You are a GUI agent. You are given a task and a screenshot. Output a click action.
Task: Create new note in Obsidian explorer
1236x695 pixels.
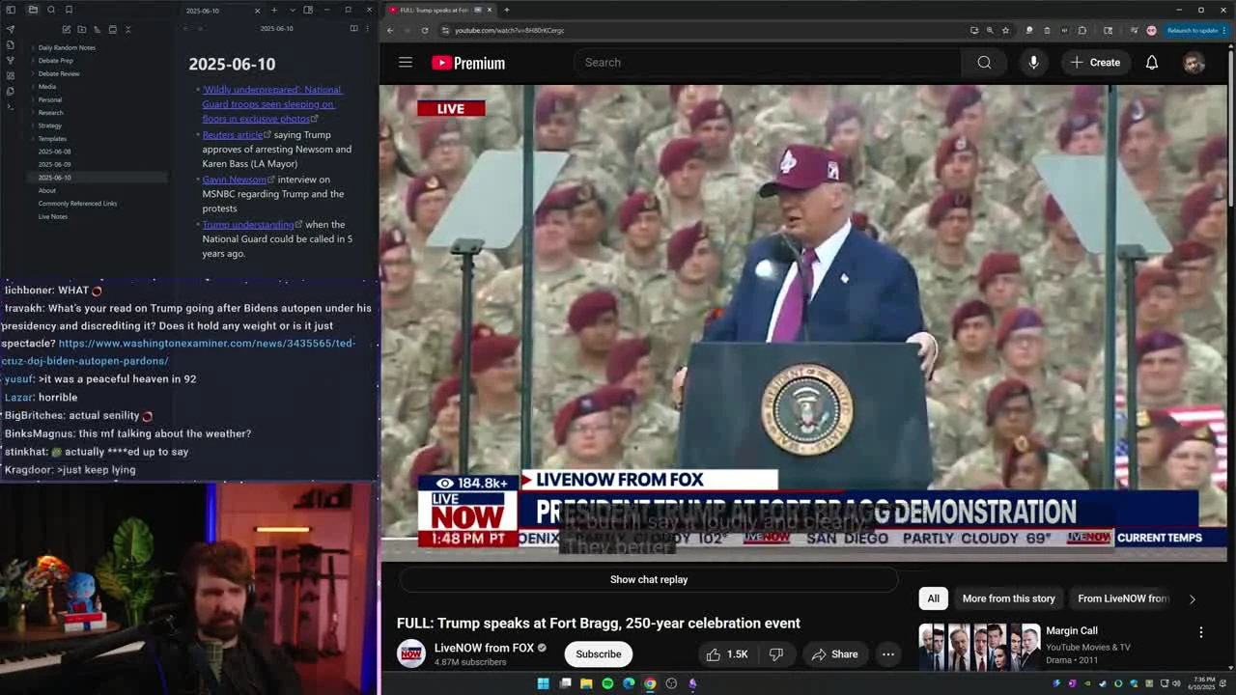pos(67,29)
